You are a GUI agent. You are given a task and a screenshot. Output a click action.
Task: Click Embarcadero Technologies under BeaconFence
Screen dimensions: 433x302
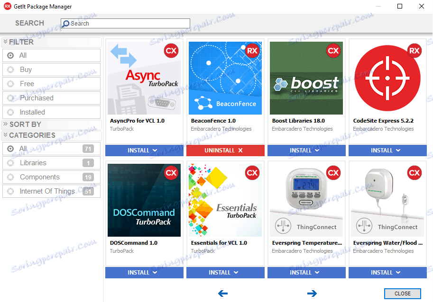(221, 129)
